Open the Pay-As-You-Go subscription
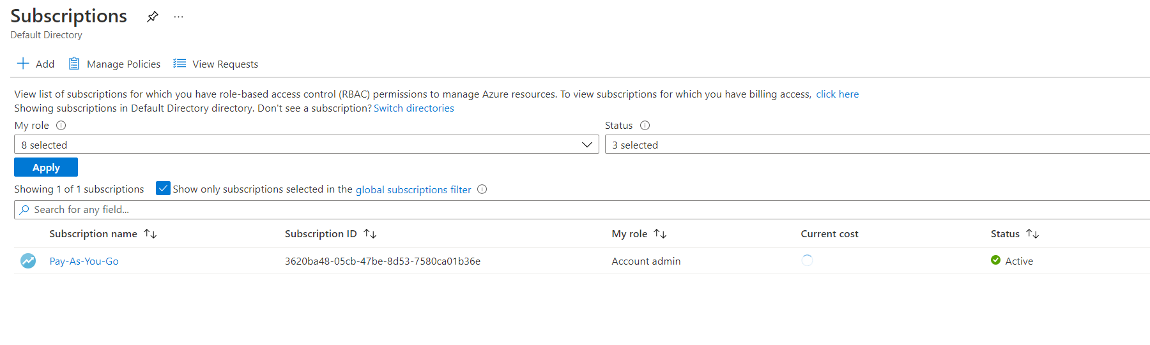 tap(84, 261)
